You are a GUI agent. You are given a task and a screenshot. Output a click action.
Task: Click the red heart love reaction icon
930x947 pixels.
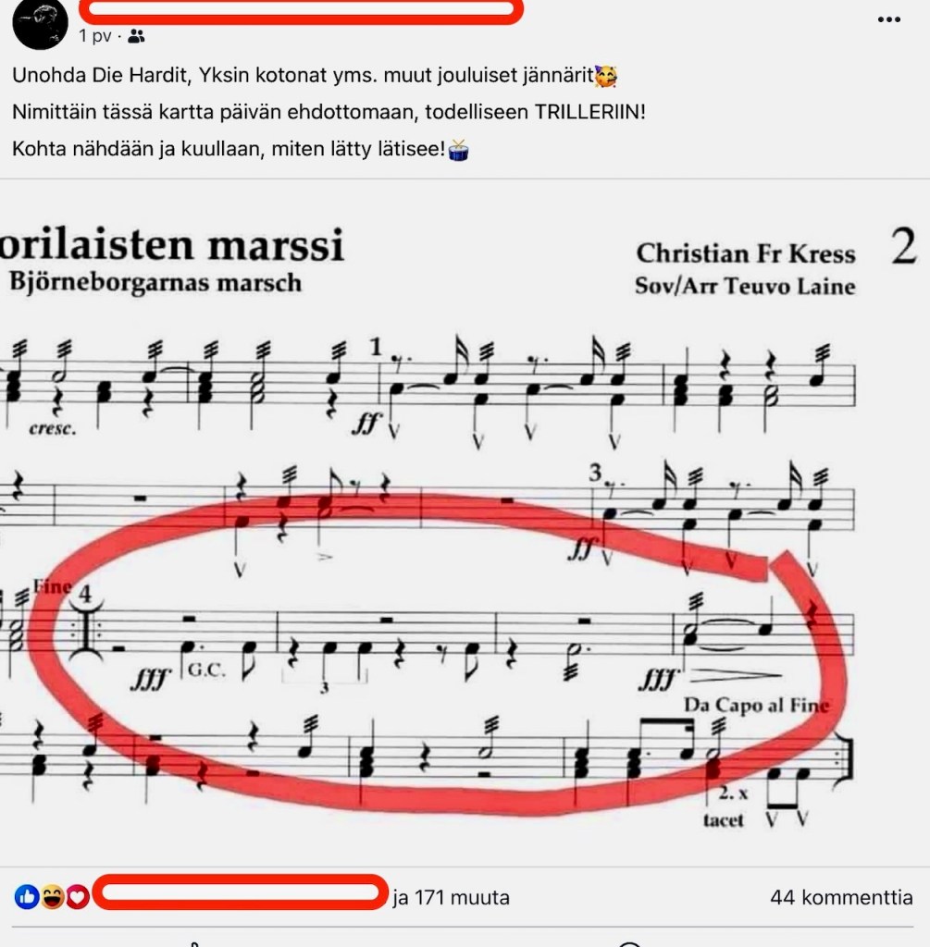point(78,897)
